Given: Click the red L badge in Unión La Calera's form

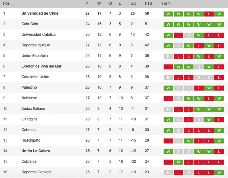Looking at the screenshot, I should (219, 152).
